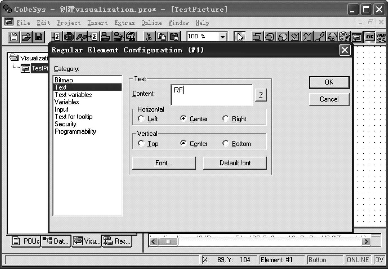Select the Input category

[x=87, y=109]
